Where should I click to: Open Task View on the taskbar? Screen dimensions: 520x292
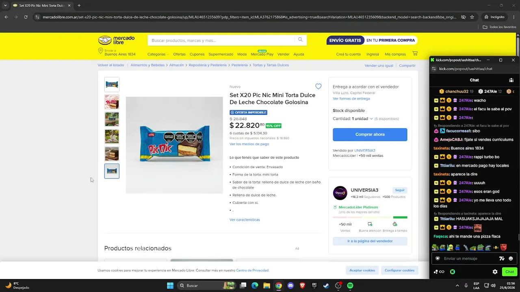(x=243, y=286)
